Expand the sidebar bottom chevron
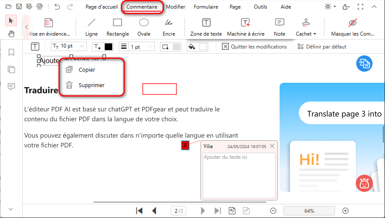 (x=11, y=209)
